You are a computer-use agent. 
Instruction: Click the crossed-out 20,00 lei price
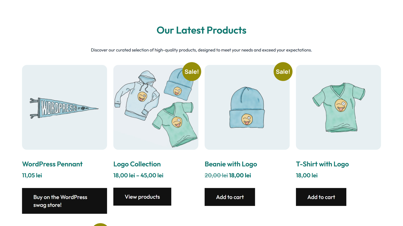click(216, 175)
